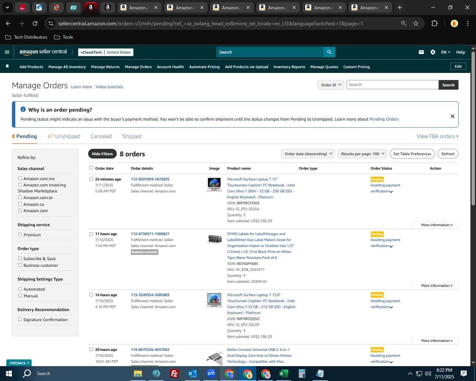Open Account Health menu item

[170, 67]
